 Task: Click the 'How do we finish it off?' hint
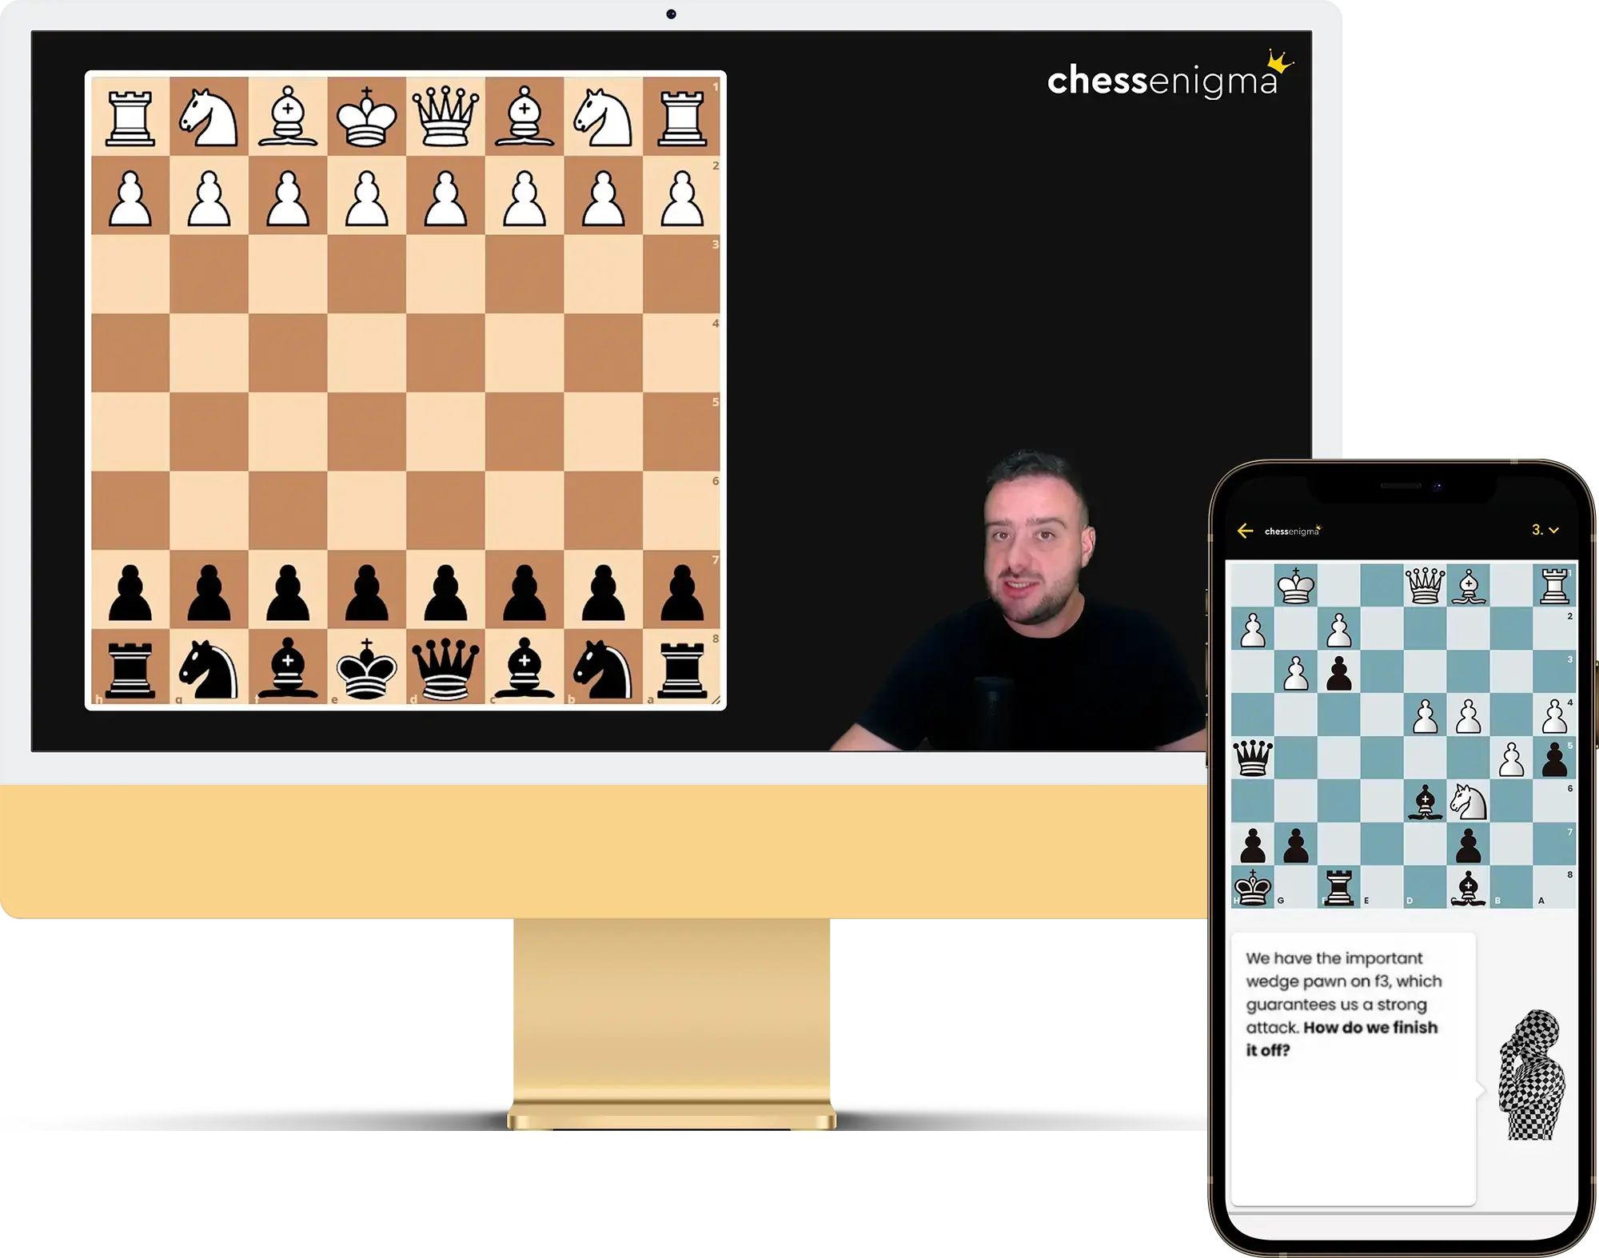[x=1342, y=1038]
